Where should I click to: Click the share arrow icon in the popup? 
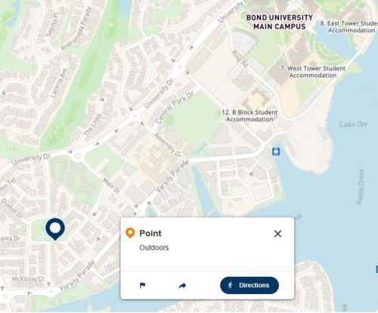pyautogui.click(x=182, y=286)
